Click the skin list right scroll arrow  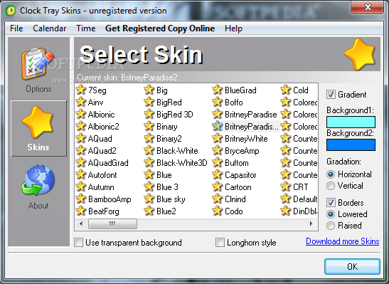(x=311, y=223)
